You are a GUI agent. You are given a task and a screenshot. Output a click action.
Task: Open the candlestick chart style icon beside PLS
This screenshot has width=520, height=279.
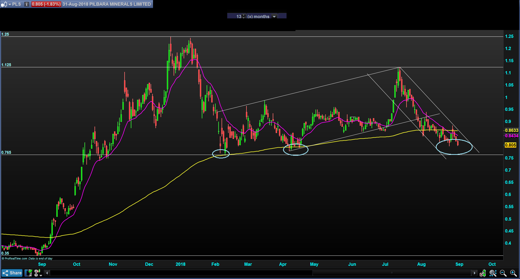click(x=4, y=4)
